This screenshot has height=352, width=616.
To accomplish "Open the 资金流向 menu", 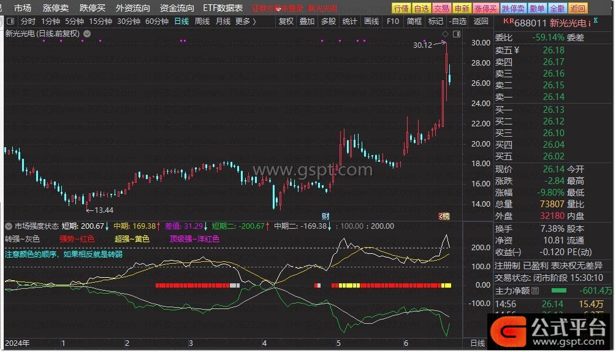I will 177,8.
